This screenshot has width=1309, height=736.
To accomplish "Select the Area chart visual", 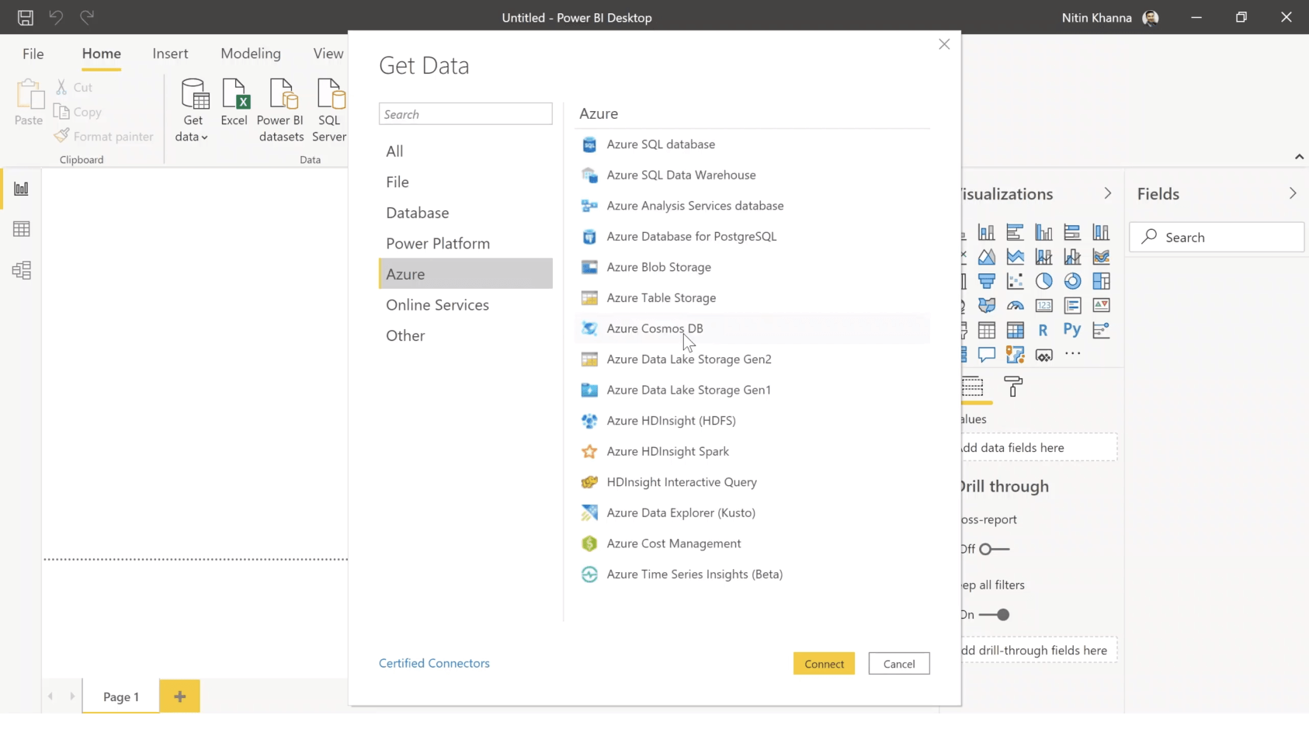I will [987, 256].
